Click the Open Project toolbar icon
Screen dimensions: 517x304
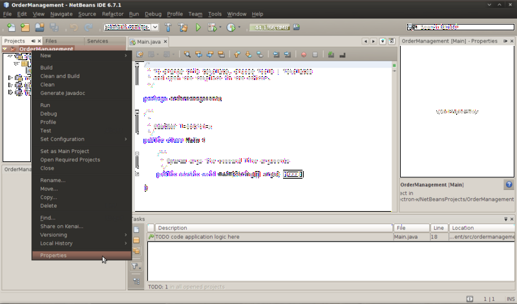click(x=39, y=27)
